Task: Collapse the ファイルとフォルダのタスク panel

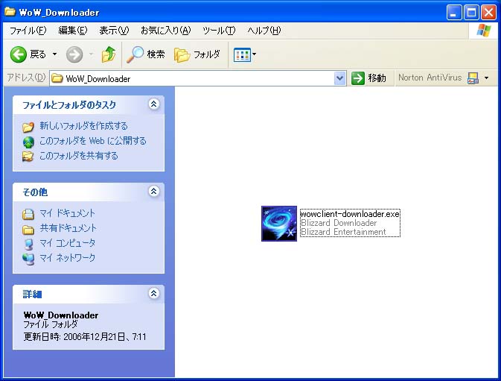Action: 153,104
